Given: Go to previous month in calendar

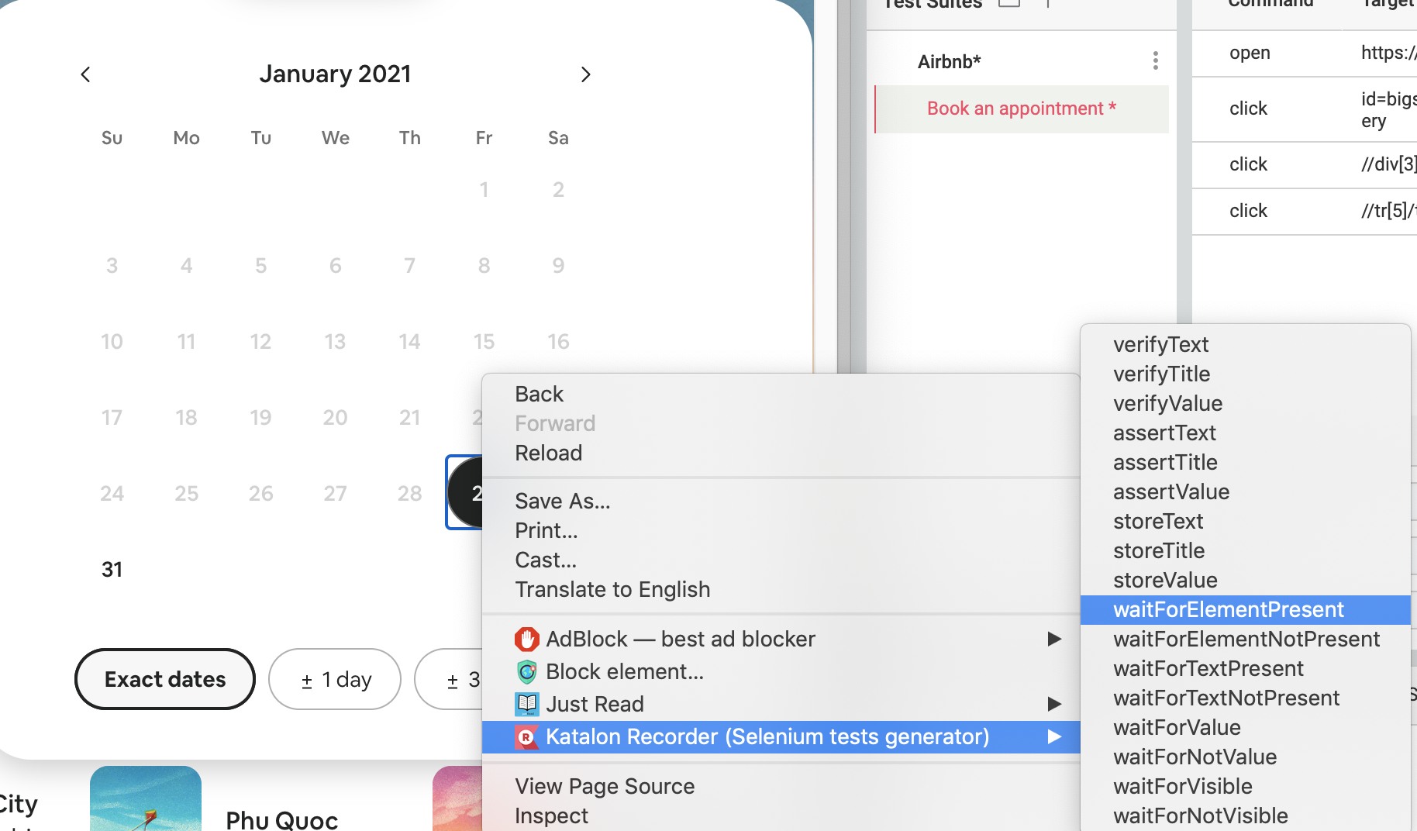Looking at the screenshot, I should (x=86, y=74).
